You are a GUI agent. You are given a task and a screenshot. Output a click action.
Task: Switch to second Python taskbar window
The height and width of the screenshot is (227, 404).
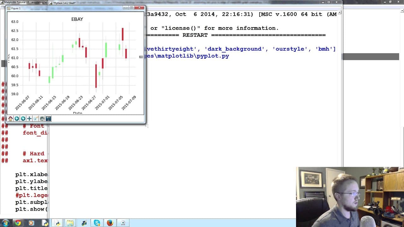click(x=58, y=223)
